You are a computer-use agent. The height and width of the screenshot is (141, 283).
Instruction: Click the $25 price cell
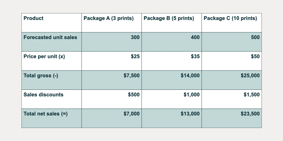(x=135, y=56)
